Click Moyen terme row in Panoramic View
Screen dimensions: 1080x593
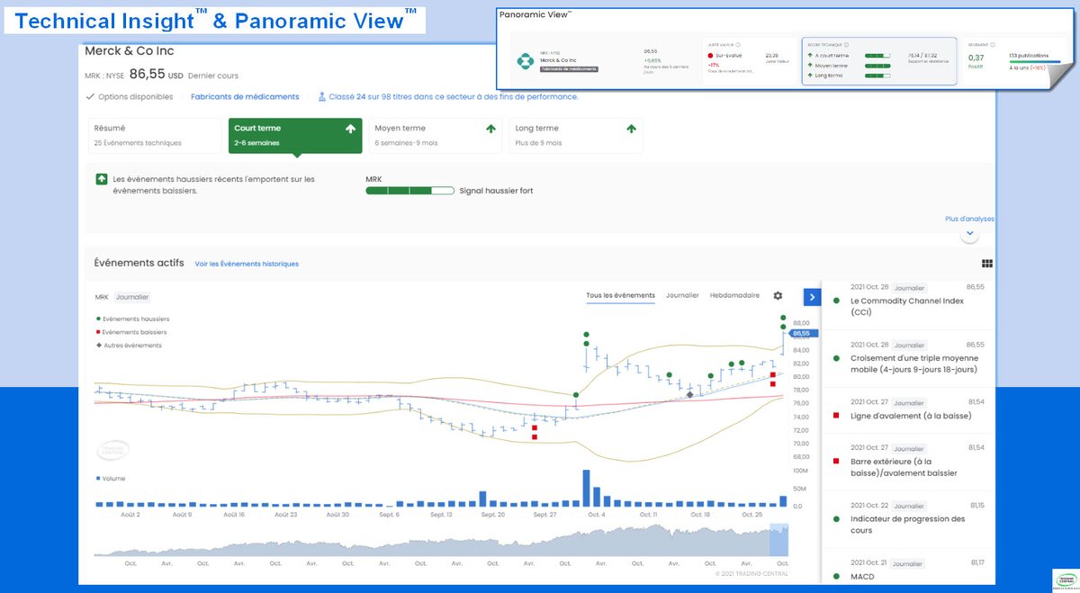(x=850, y=65)
